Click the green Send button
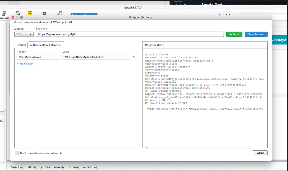Screen dimensions: 288x171 [x=234, y=34]
